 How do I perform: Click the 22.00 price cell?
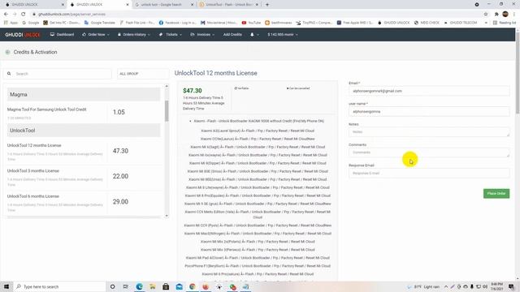coord(120,177)
